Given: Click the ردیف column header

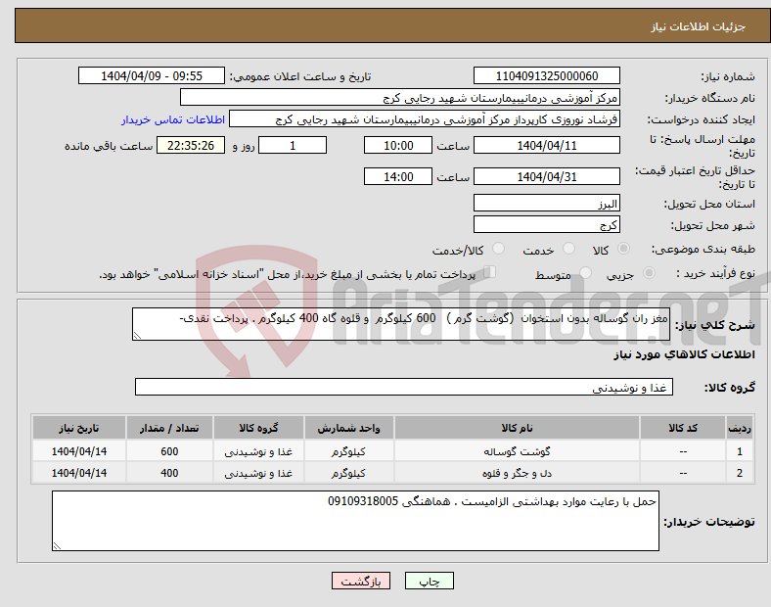Looking at the screenshot, I should pos(740,428).
